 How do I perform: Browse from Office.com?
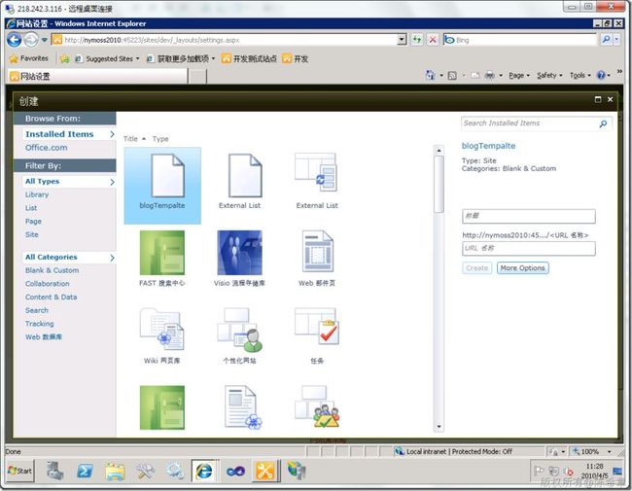point(46,148)
